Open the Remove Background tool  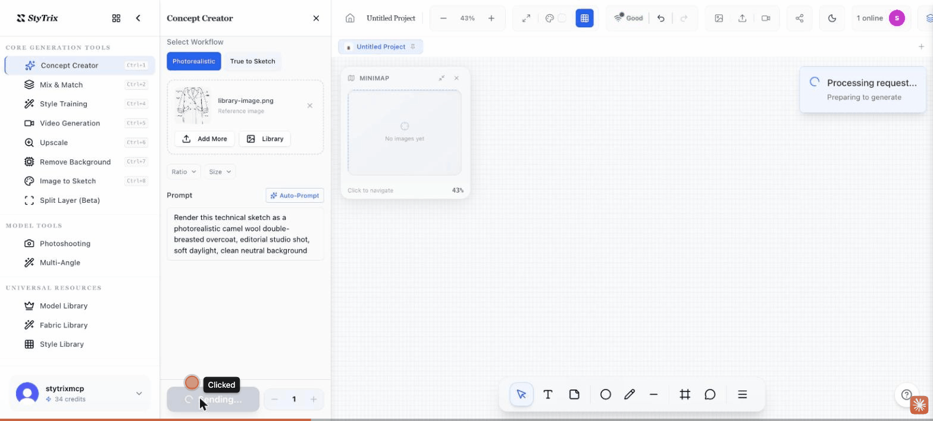tap(80, 162)
